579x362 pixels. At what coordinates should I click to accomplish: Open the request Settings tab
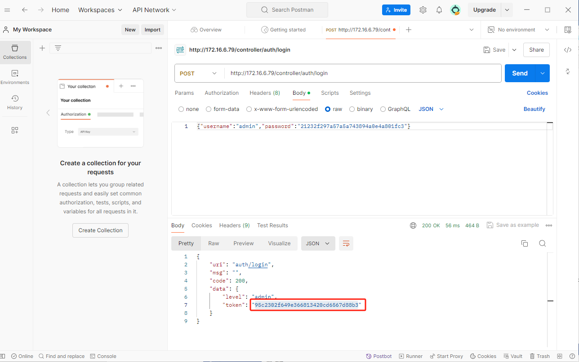360,93
